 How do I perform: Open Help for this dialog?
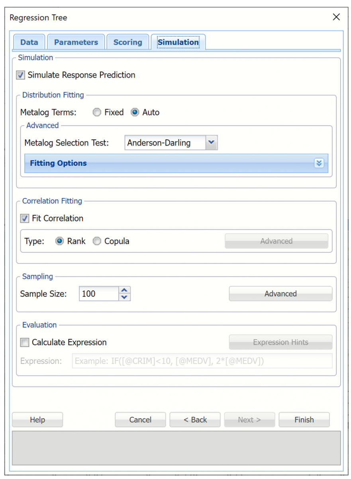pos(37,420)
